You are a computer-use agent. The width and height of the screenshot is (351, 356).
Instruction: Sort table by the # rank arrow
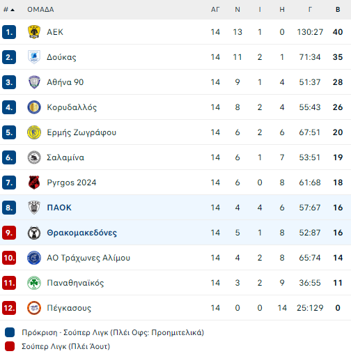[x=9, y=10]
